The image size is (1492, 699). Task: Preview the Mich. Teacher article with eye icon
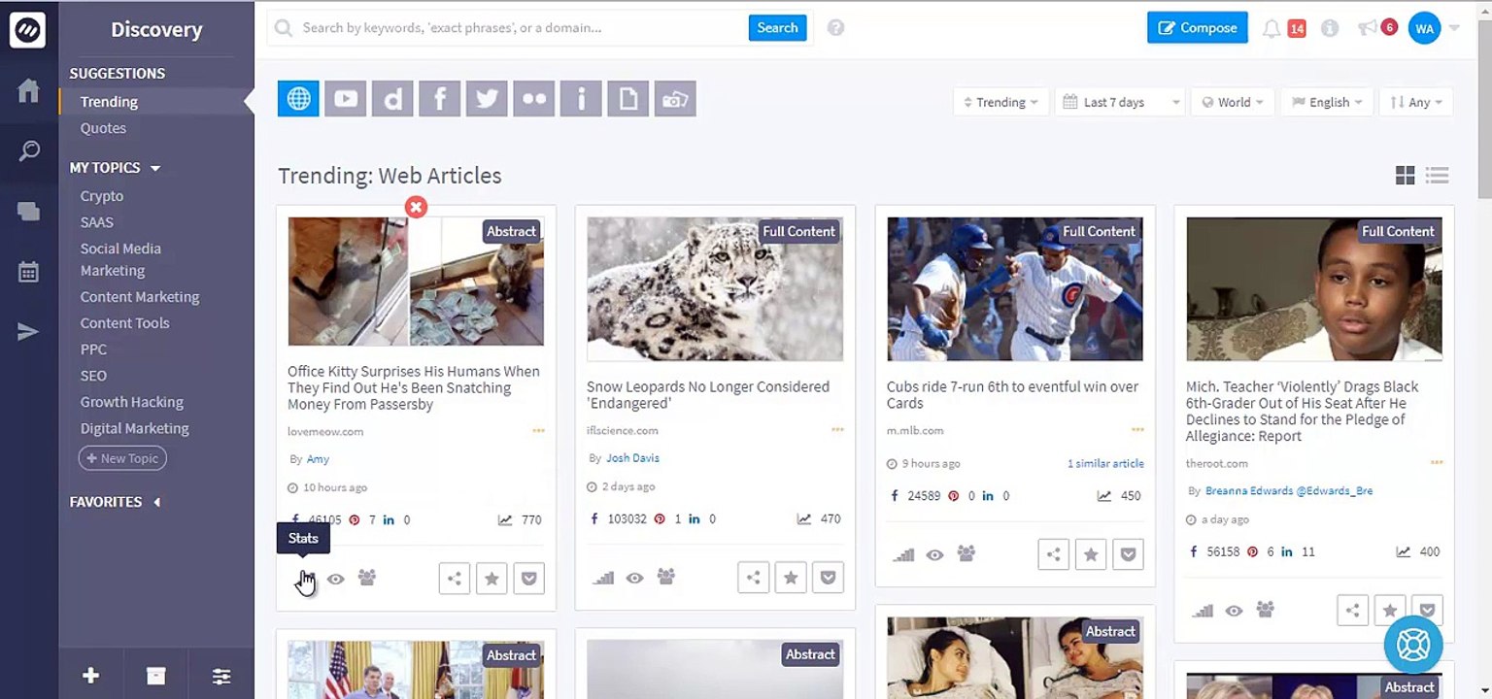pyautogui.click(x=1234, y=611)
